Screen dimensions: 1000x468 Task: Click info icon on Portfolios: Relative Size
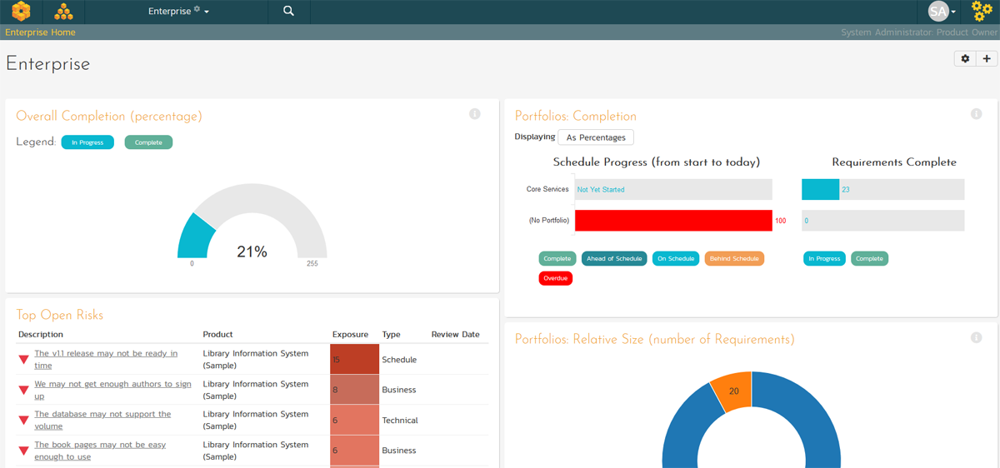[977, 338]
